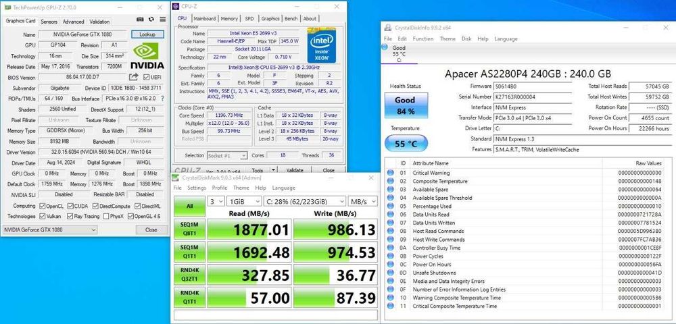Screen dimensions: 676x324
Task: Click status dot for Critical Warning
Action: pos(391,173)
